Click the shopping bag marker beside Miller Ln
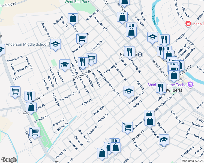204x163 pixels. point(169,55)
